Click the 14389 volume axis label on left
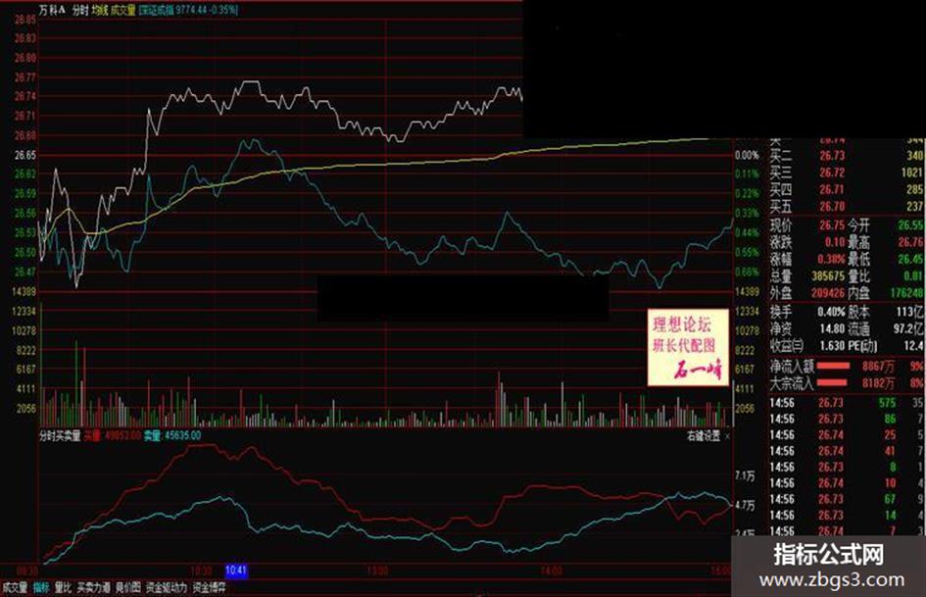 click(24, 291)
